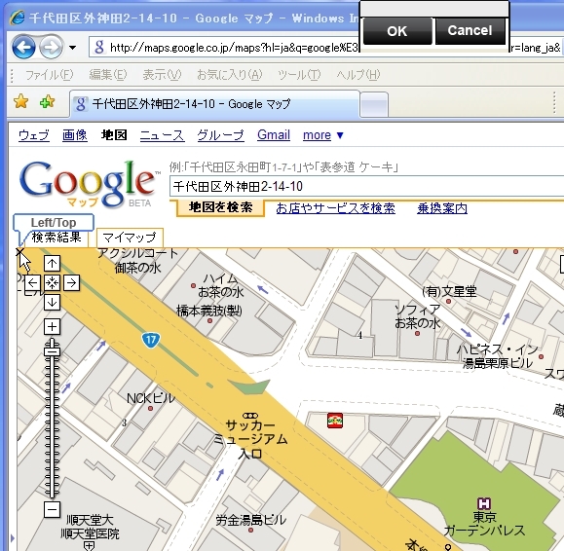The width and height of the screenshot is (564, 551).
Task: Click the ウェブ link
Action: pyautogui.click(x=34, y=135)
